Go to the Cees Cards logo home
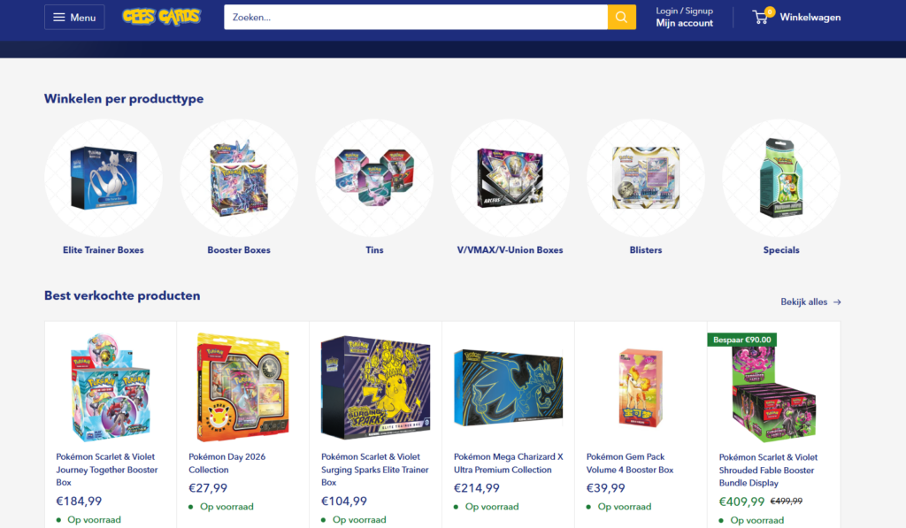The image size is (906, 528). click(161, 17)
